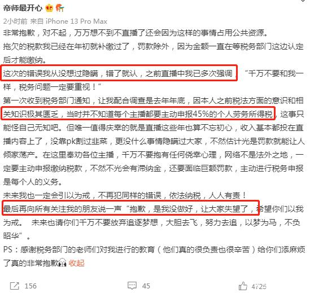310x293 pixels.
Task: Click the line 未来我也一定会引以为戒
Action: [x=125, y=195]
